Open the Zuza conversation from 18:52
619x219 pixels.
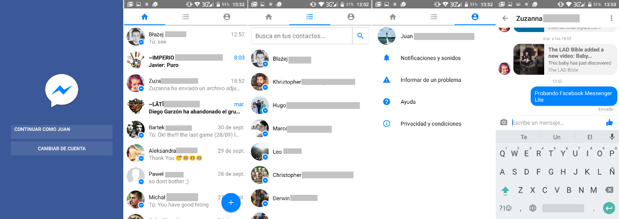click(186, 84)
